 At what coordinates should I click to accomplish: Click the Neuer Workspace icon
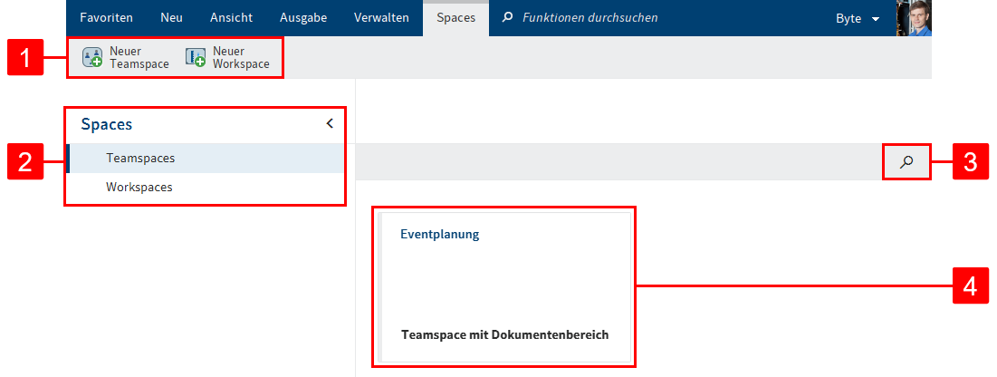tap(196, 57)
